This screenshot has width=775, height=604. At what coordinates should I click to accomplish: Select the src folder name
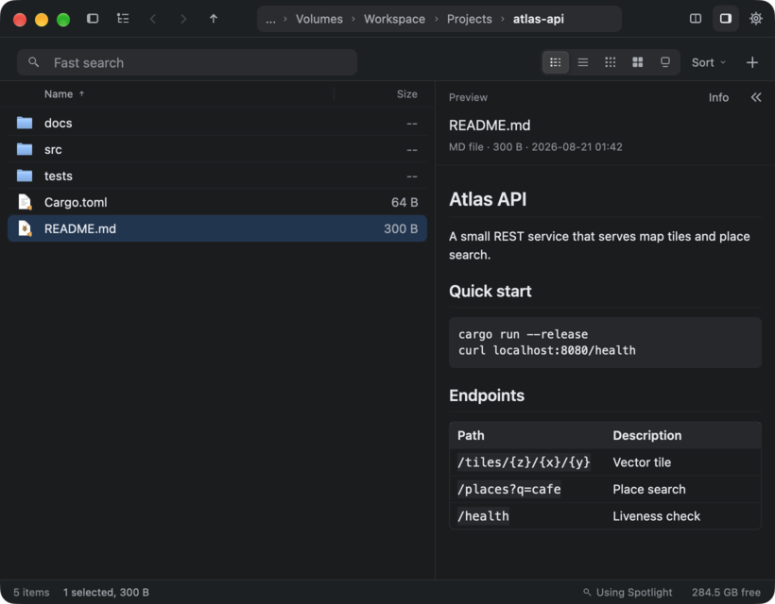click(53, 149)
